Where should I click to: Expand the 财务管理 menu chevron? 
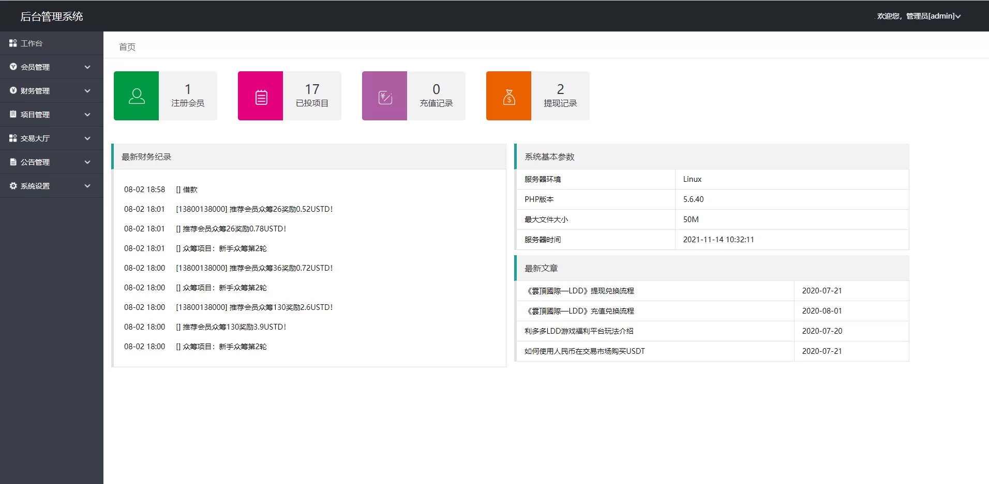pyautogui.click(x=88, y=90)
